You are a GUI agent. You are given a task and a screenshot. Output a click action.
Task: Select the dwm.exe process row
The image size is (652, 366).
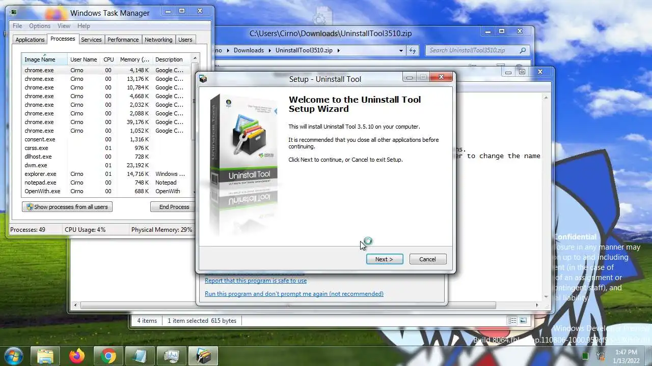coord(106,165)
